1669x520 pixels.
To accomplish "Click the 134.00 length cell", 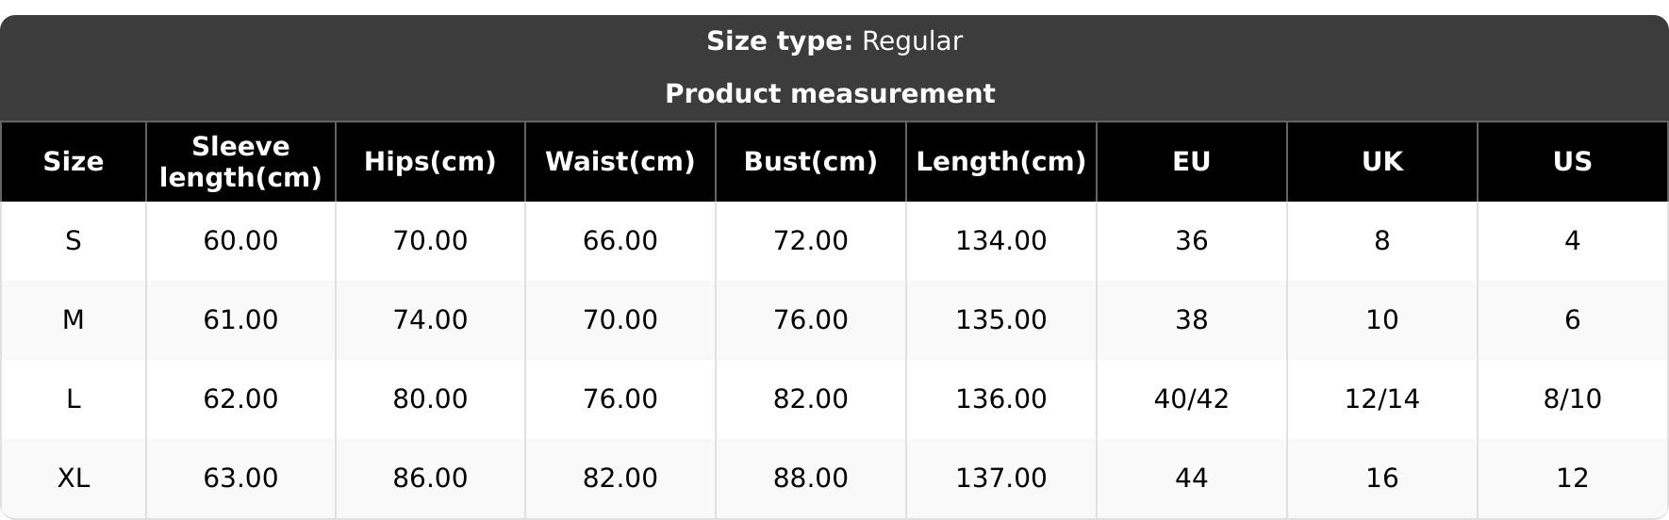I will [x=1001, y=241].
